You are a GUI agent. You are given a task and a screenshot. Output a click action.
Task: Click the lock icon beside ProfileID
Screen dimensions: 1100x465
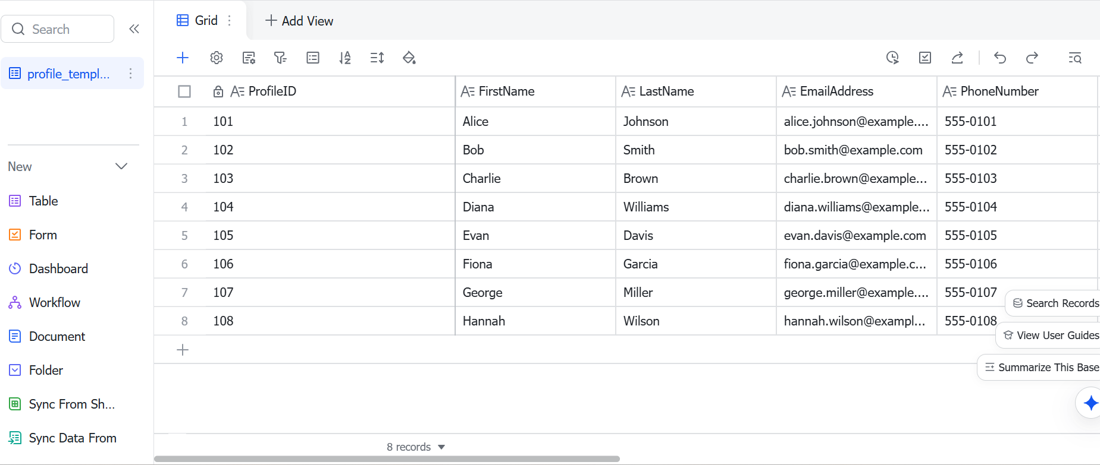[218, 91]
